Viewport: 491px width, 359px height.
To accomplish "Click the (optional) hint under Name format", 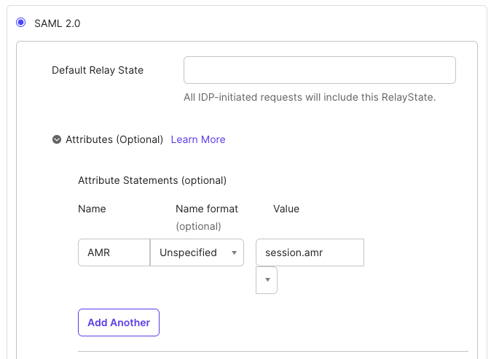I will [x=198, y=226].
